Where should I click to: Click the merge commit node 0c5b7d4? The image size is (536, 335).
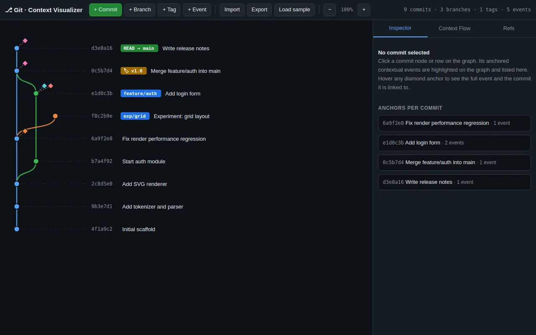click(x=17, y=71)
